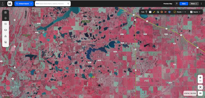Focus the owner name/address search field
205x98 pixels.
53,4
